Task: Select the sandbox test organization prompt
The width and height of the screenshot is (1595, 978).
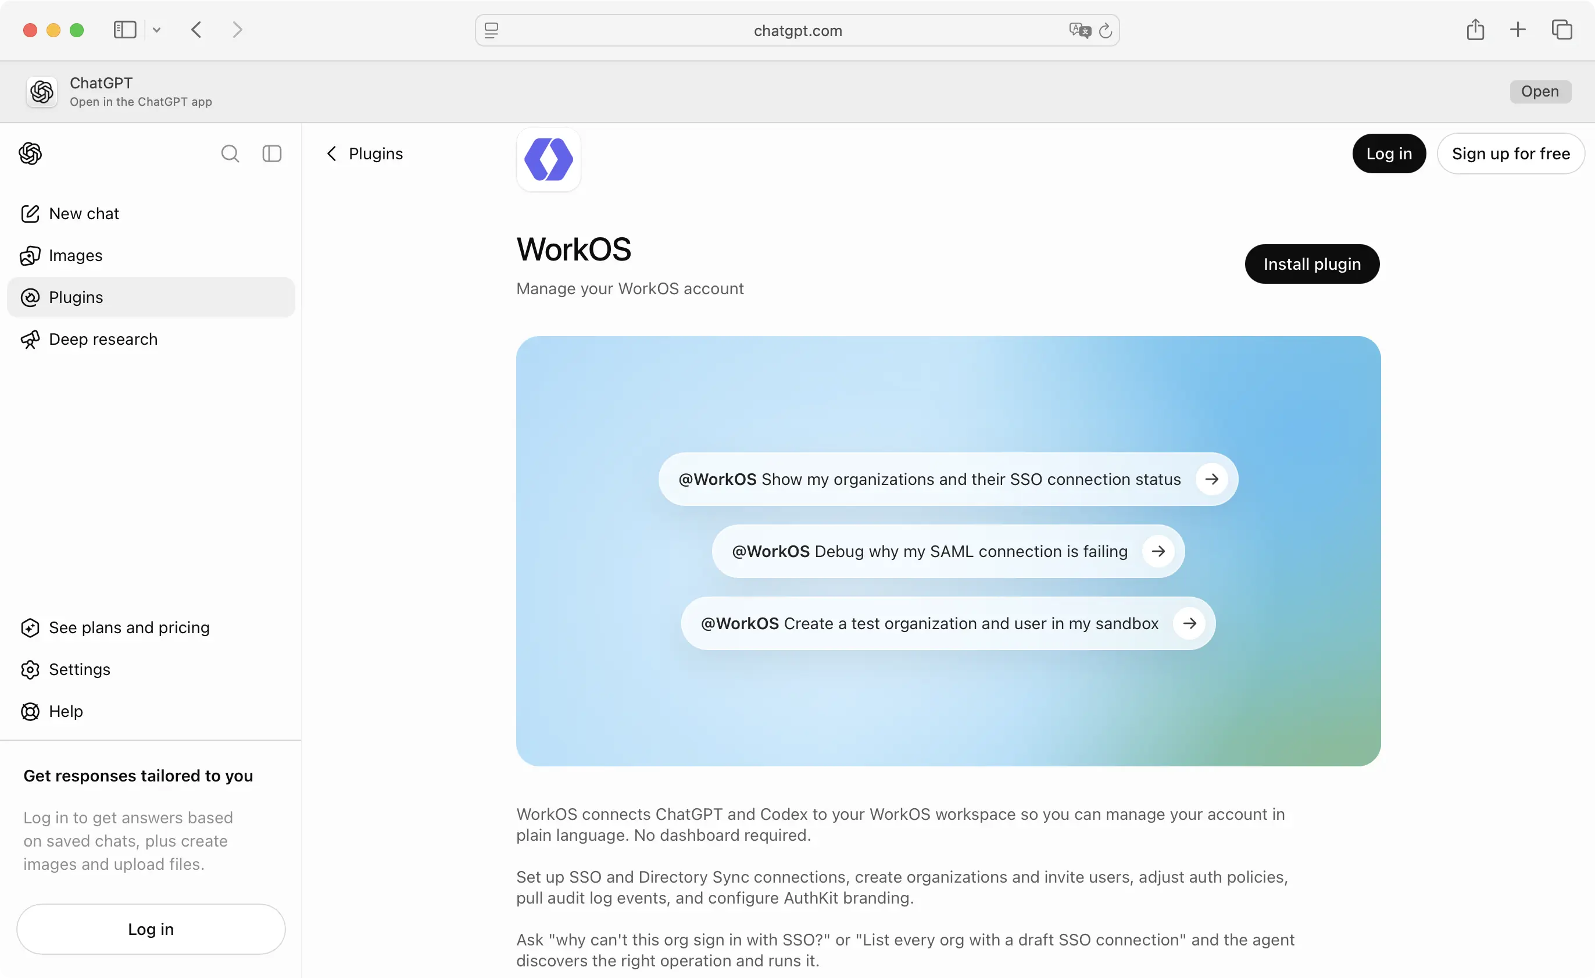Action: pos(947,623)
